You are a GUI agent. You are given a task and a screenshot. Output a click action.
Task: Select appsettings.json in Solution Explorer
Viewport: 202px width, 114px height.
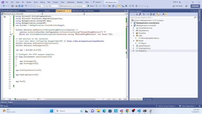tap(144, 46)
